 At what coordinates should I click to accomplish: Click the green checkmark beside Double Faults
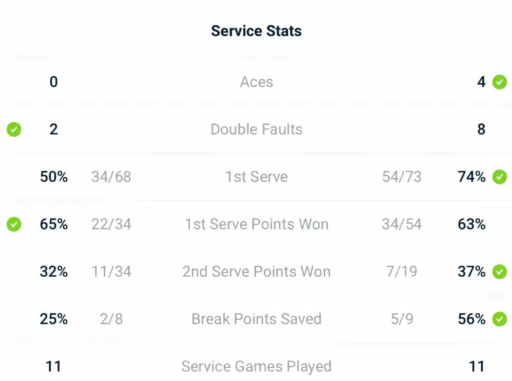tap(14, 129)
